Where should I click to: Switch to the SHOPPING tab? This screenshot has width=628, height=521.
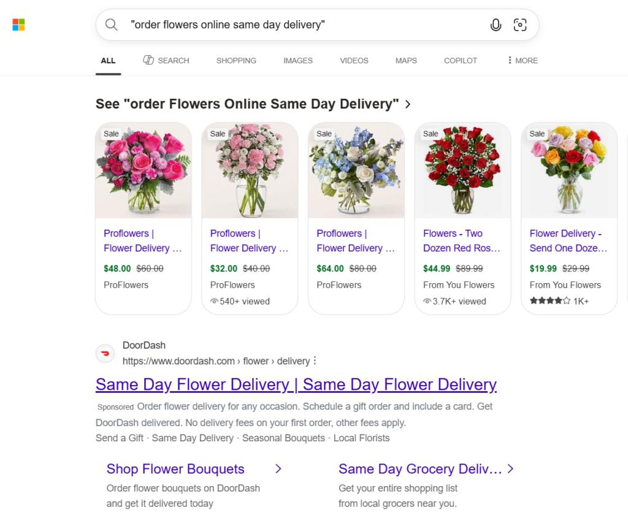(x=236, y=61)
